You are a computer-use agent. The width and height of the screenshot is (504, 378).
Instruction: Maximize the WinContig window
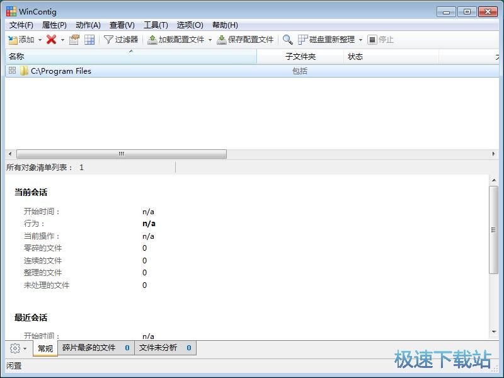(x=467, y=12)
